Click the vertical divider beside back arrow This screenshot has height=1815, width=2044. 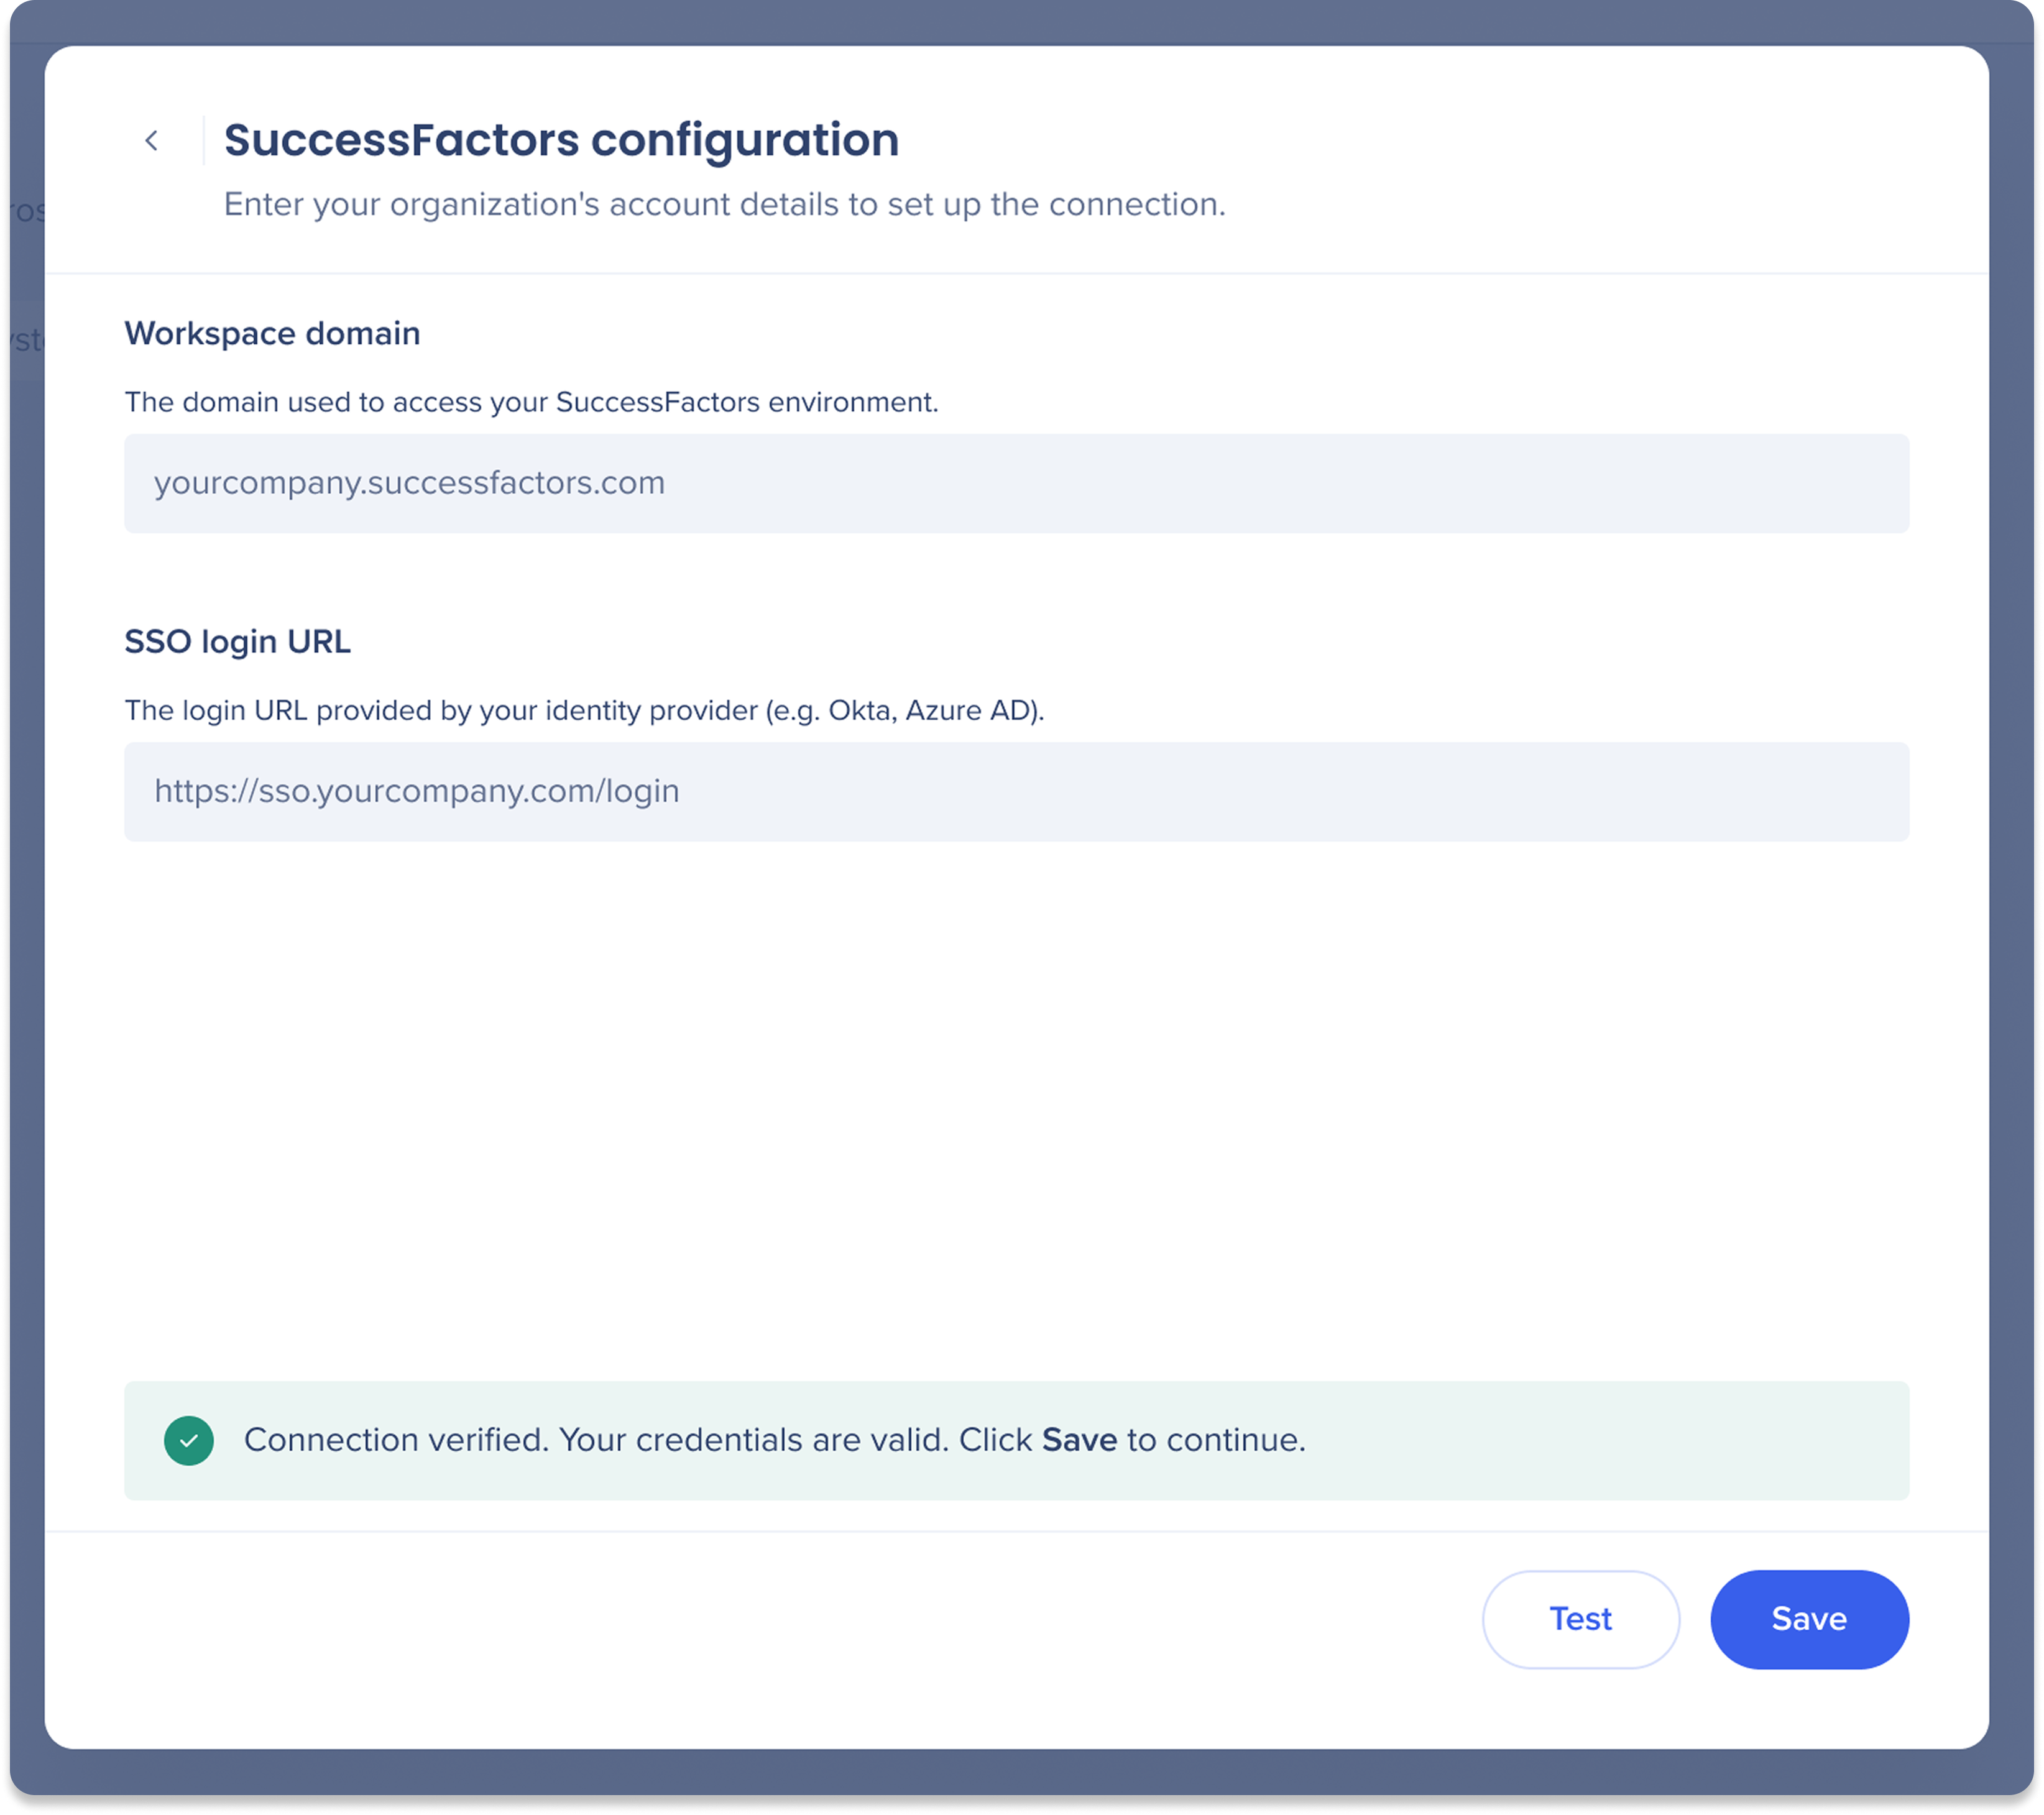click(x=203, y=140)
